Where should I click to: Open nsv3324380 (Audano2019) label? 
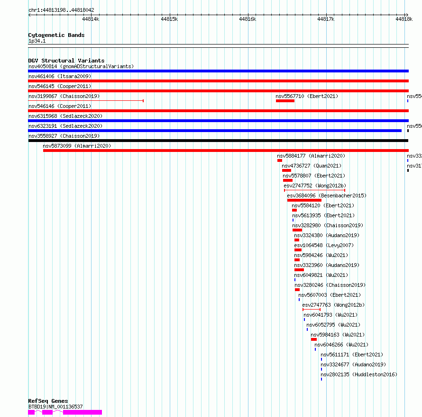327,235
